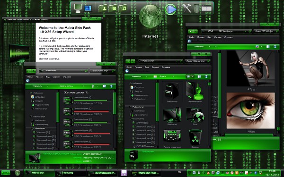Open Правка menu in Компьютер window
This screenshot has width=284, height=177.
(x=39, y=77)
